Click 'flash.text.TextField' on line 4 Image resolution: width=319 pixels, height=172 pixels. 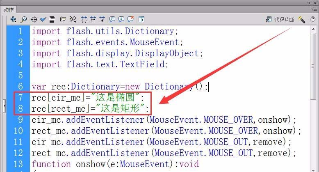pyautogui.click(x=115, y=64)
